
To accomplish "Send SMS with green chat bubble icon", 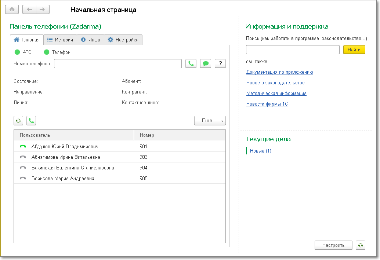I will 206,63.
